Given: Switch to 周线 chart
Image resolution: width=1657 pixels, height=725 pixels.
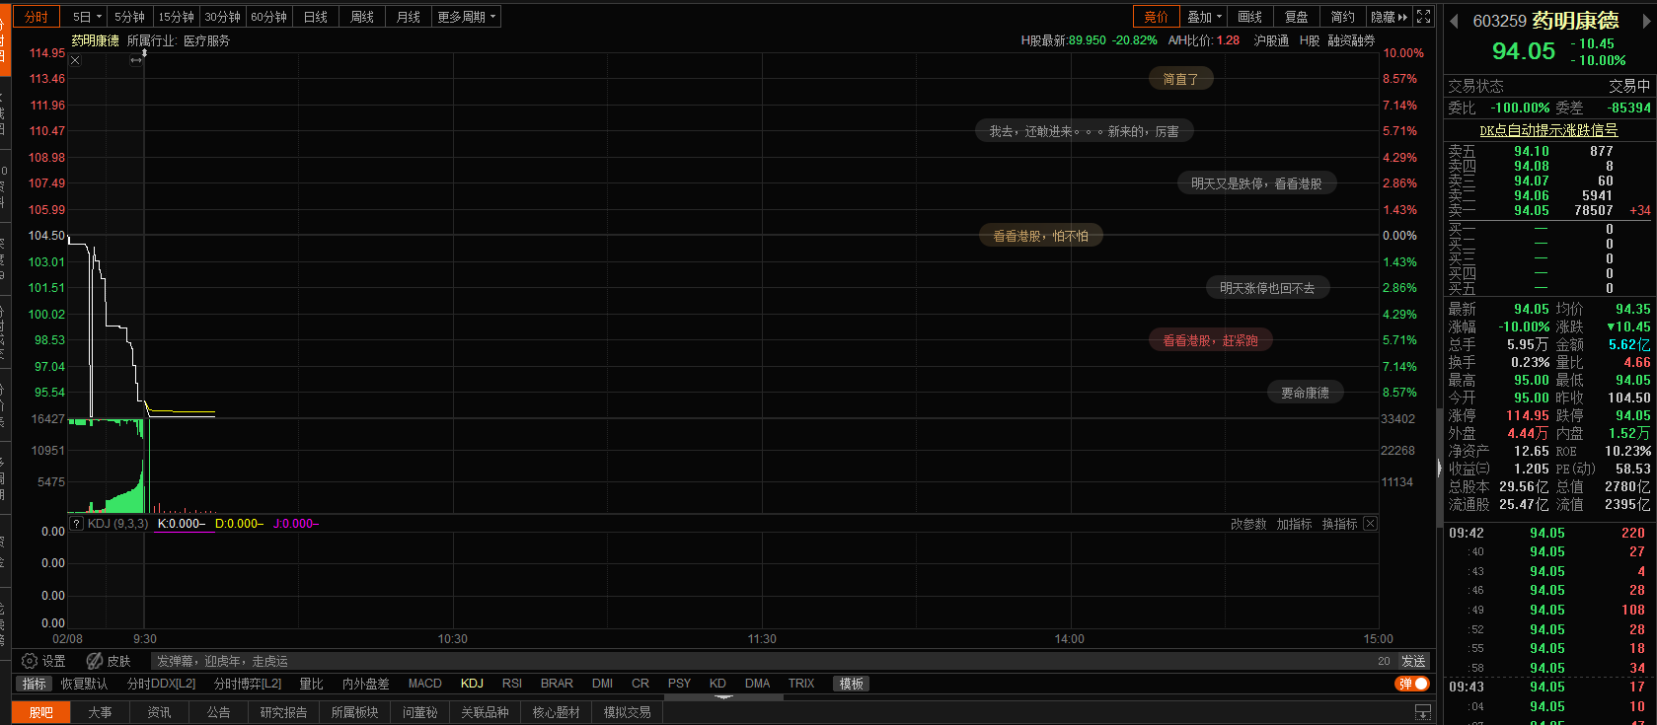Looking at the screenshot, I should pos(362,17).
